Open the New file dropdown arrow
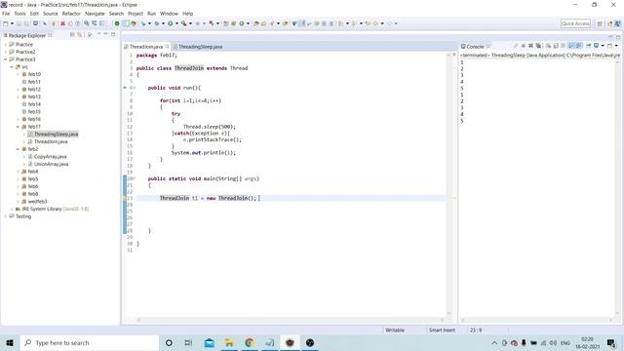624x351 pixels. click(12, 23)
